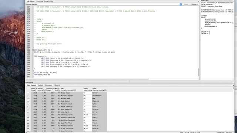Collapse the code fold at WITH base_table line
This screenshot has width=237, height=133.
(x=33, y=50)
